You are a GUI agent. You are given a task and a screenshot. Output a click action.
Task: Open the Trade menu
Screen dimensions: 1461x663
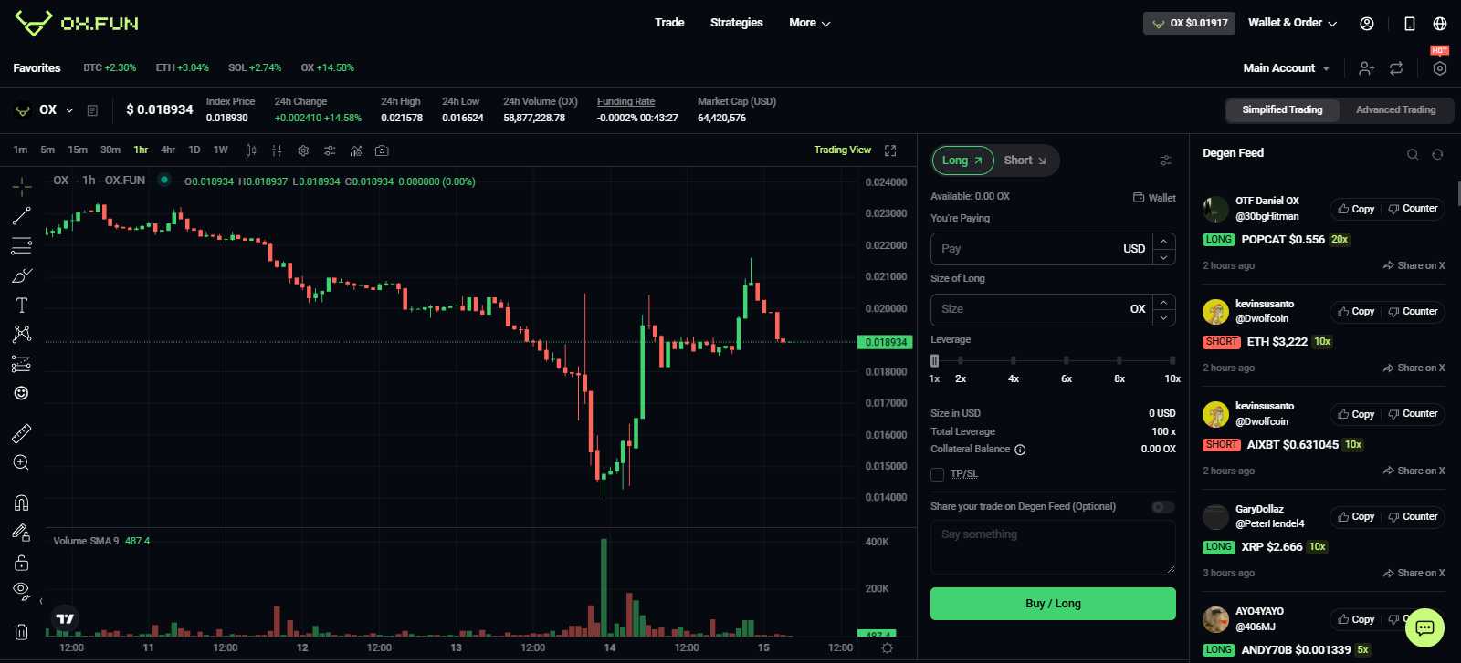click(x=669, y=23)
